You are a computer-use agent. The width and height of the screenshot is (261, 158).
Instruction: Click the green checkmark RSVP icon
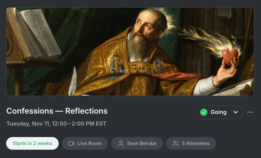204,112
